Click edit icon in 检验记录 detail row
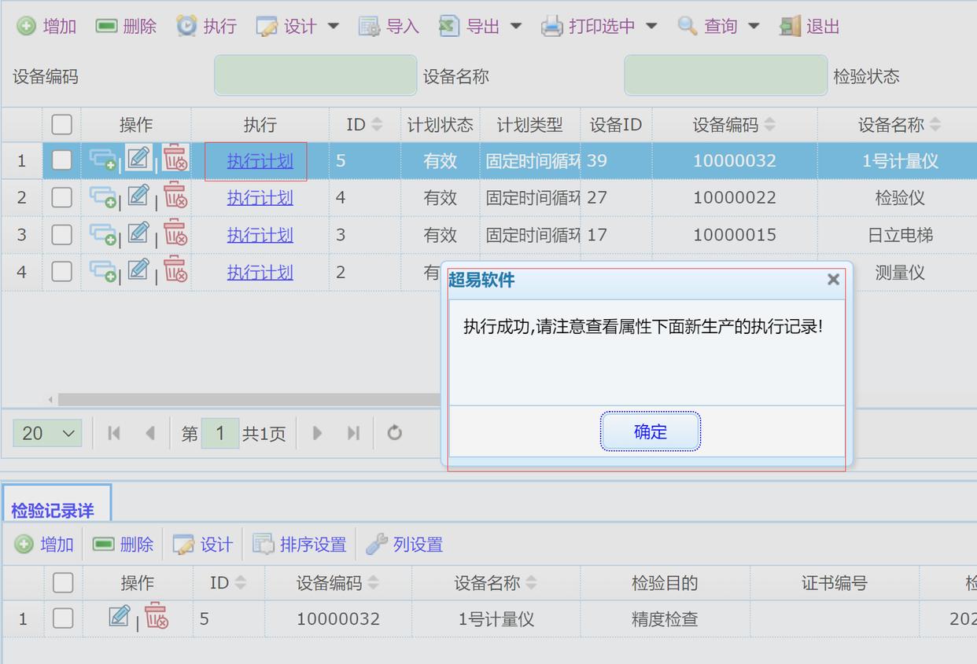 tap(120, 618)
